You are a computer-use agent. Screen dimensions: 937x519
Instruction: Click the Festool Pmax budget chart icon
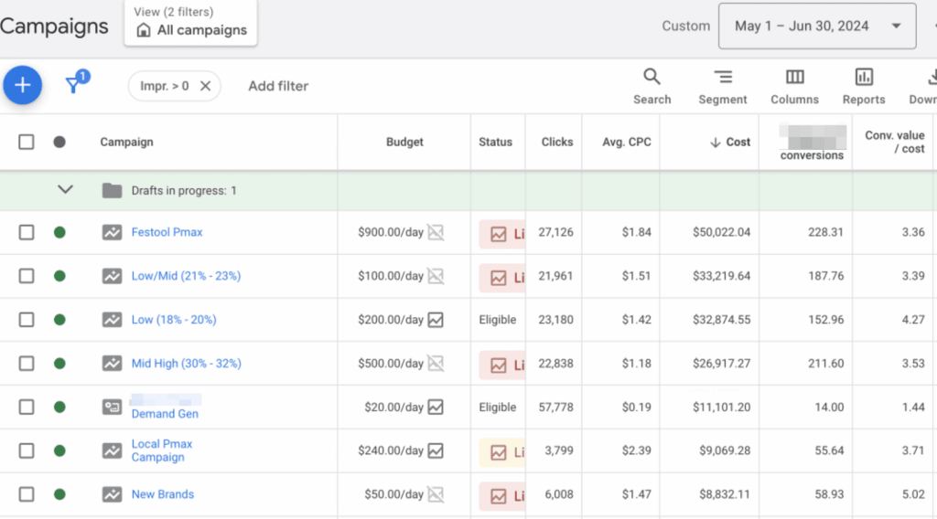[x=436, y=232]
